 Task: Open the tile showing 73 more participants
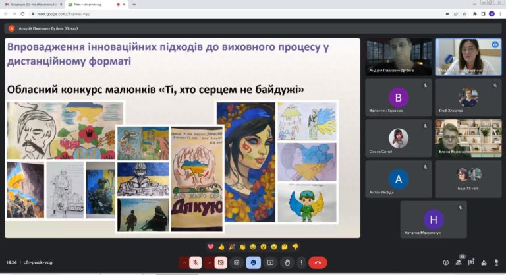(x=468, y=179)
